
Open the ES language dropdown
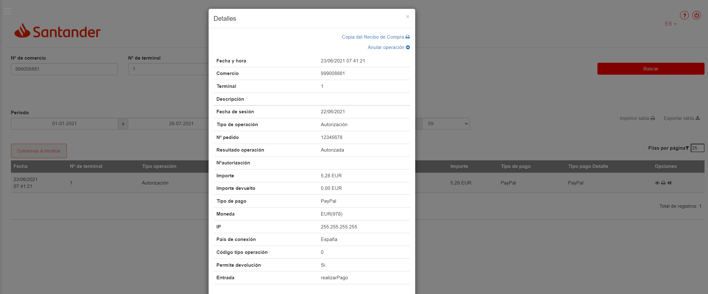tap(670, 24)
